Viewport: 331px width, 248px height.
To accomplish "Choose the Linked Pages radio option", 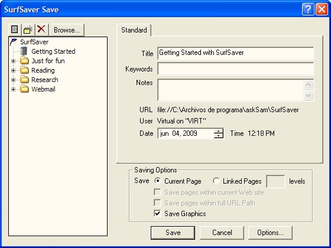I will click(x=216, y=181).
